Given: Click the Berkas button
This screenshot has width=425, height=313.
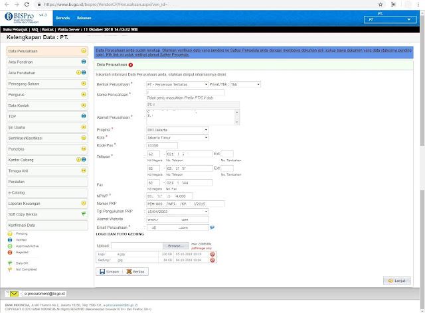Looking at the screenshot, I should (135, 272).
